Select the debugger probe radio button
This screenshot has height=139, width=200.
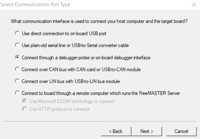click(17, 57)
